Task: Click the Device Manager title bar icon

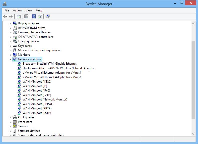Action: (4, 4)
